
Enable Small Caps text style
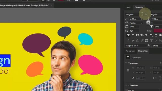pos(142,35)
